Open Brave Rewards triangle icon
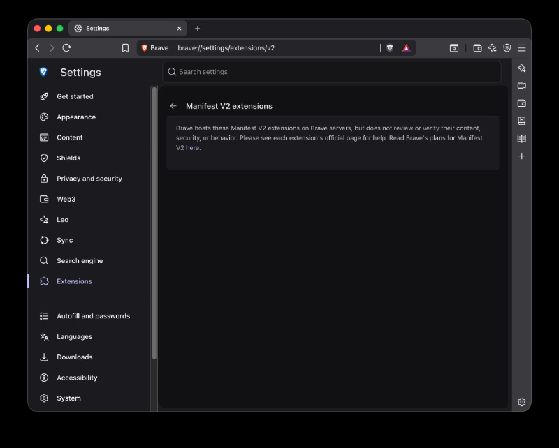Viewport: 559px width, 448px height. click(x=407, y=47)
